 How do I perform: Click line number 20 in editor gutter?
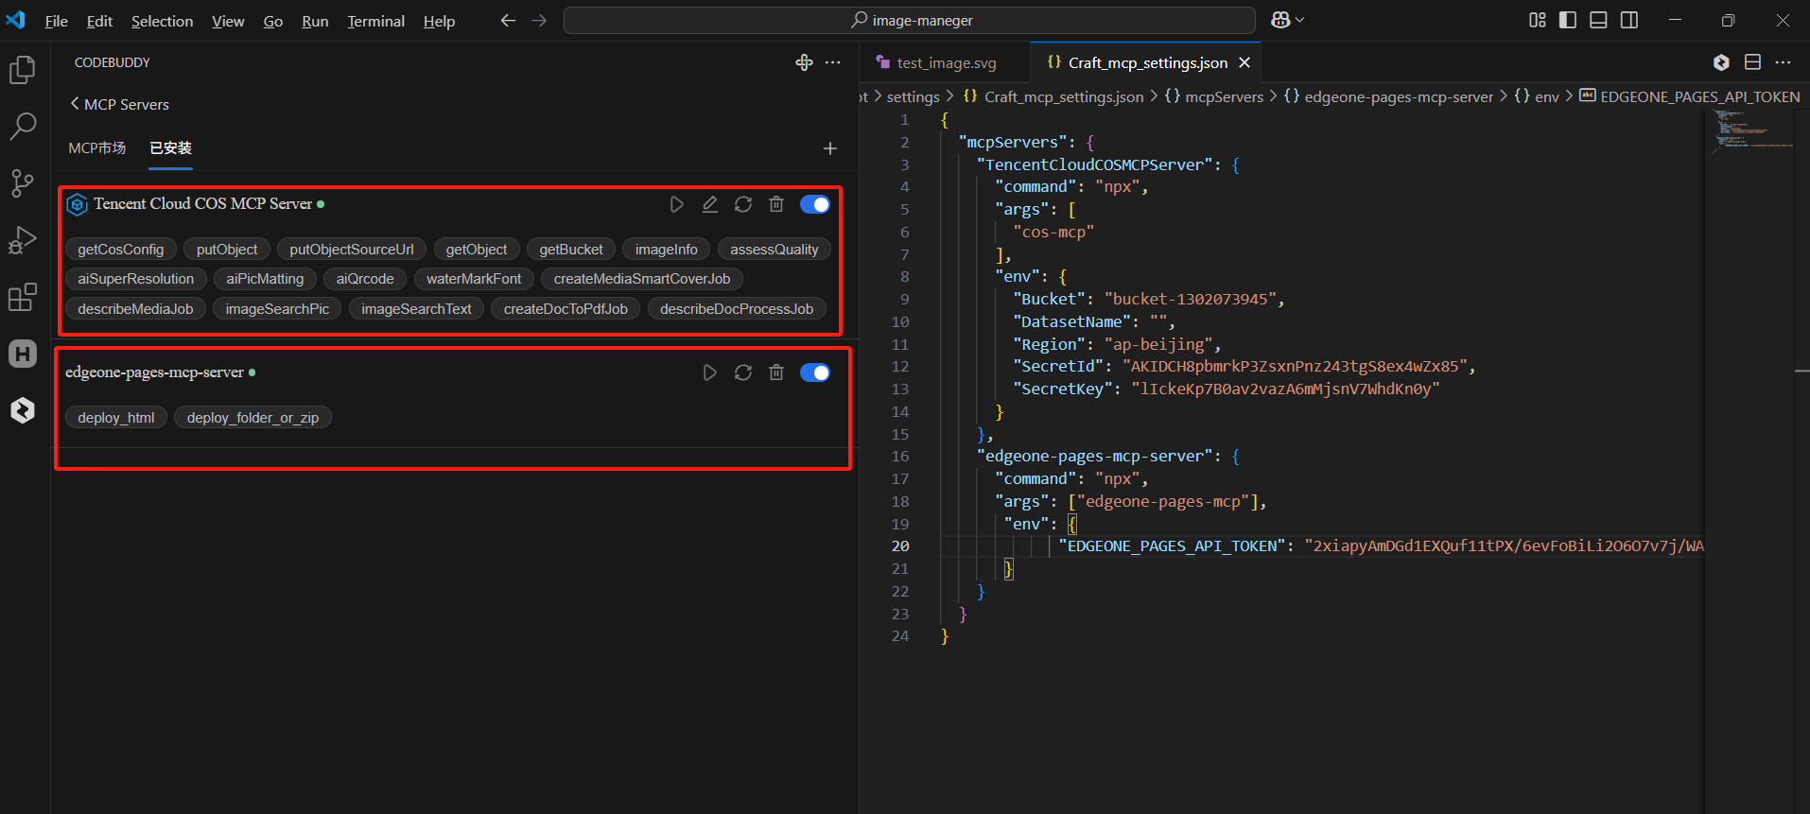(x=900, y=546)
